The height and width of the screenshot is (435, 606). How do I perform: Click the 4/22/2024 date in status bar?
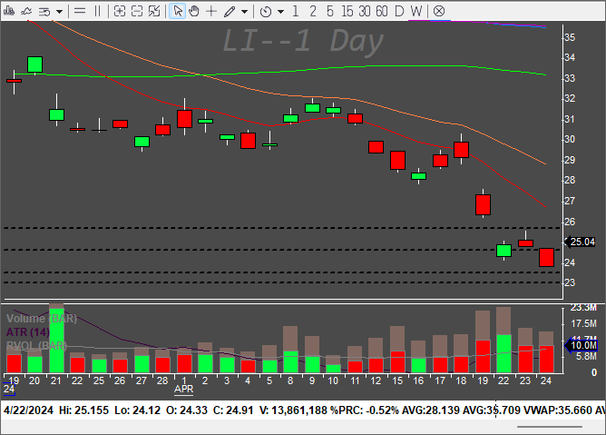pos(29,410)
